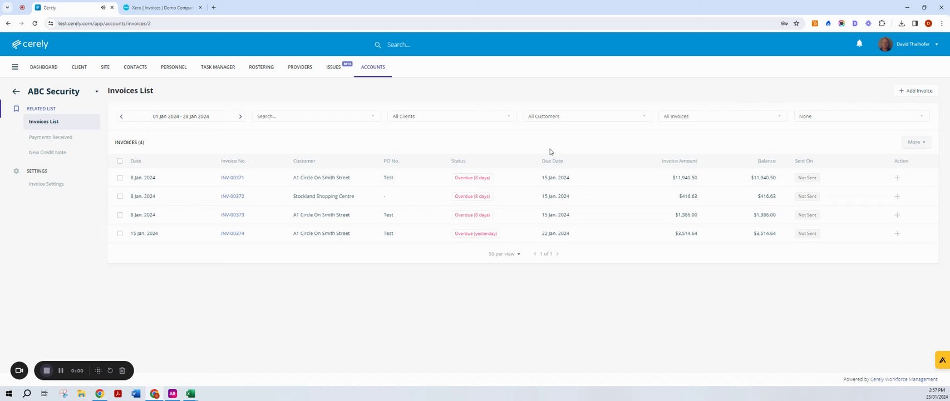Click the Settings gear icon in sidebar
The width and height of the screenshot is (950, 401).
[x=16, y=171]
